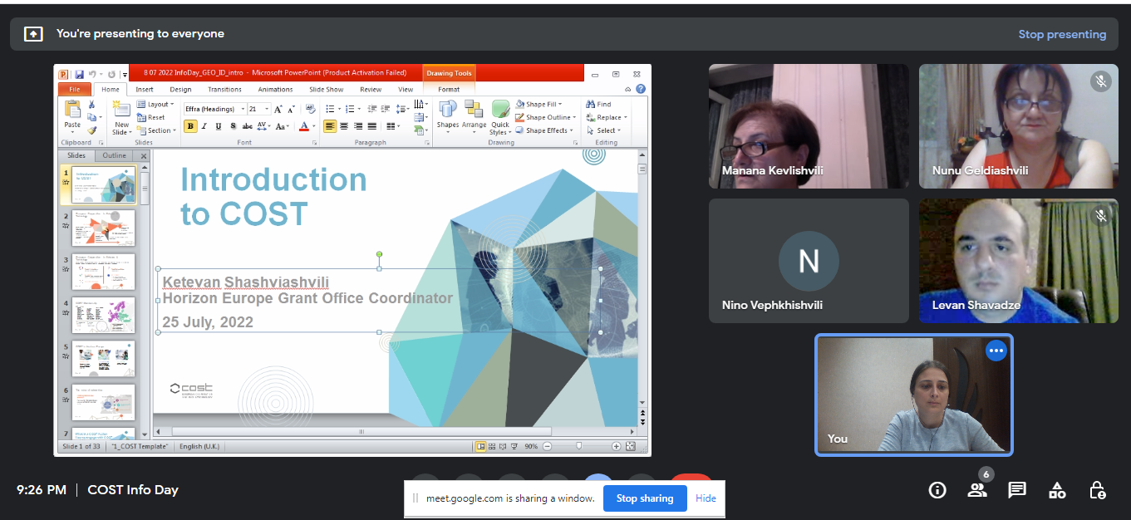
Task: Click the PowerPoint Save icon
Action: (x=79, y=74)
